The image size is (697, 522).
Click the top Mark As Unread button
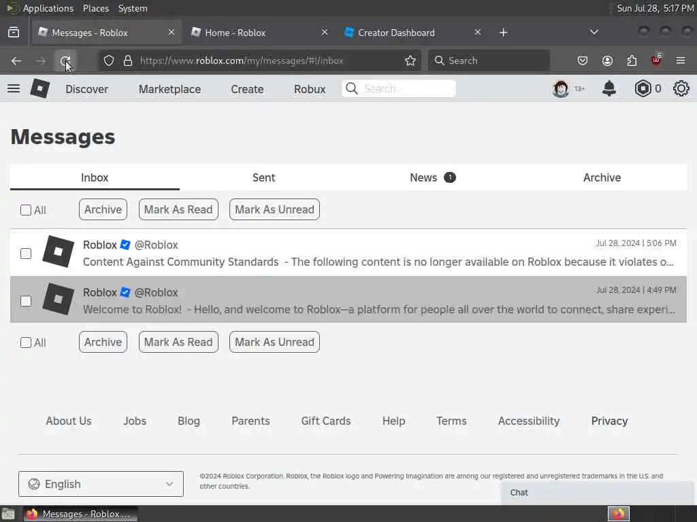point(275,209)
